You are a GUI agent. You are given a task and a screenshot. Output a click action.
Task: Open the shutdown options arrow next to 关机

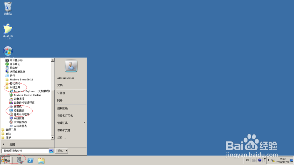pyautogui.click(x=66, y=151)
